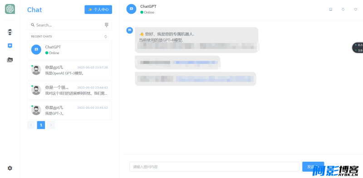Refresh the Recent Chats list

(x=106, y=37)
